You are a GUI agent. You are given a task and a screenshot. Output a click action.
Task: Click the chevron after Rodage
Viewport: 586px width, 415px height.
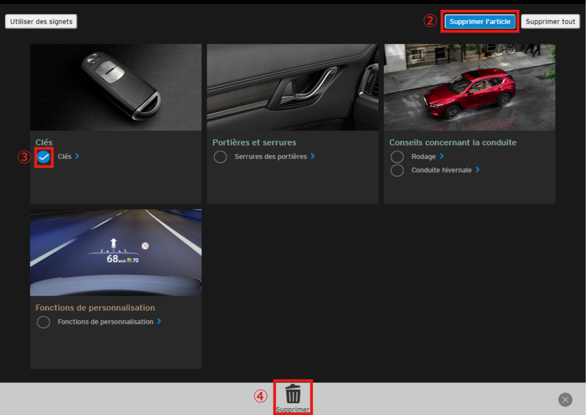[x=442, y=156]
